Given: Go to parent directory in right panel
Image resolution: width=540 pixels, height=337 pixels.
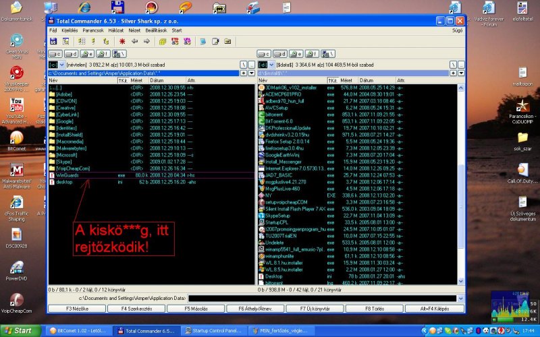Looking at the screenshot, I should 461,65.
